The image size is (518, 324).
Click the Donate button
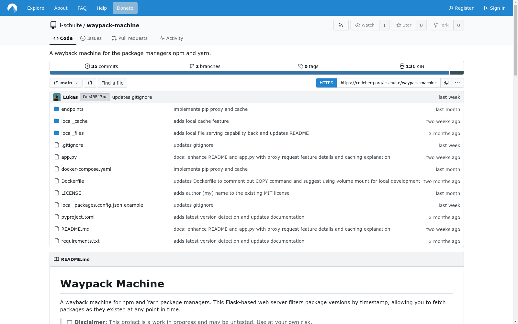pos(125,8)
